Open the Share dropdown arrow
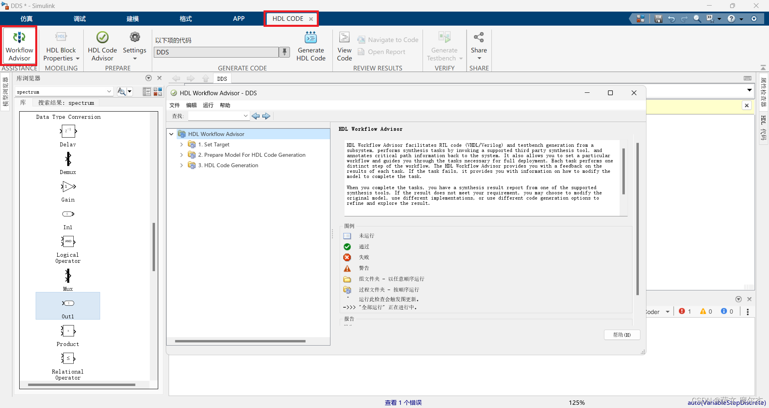Viewport: 769px width, 408px height. [x=479, y=58]
